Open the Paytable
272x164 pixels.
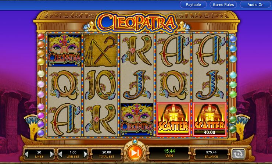click(x=193, y=5)
